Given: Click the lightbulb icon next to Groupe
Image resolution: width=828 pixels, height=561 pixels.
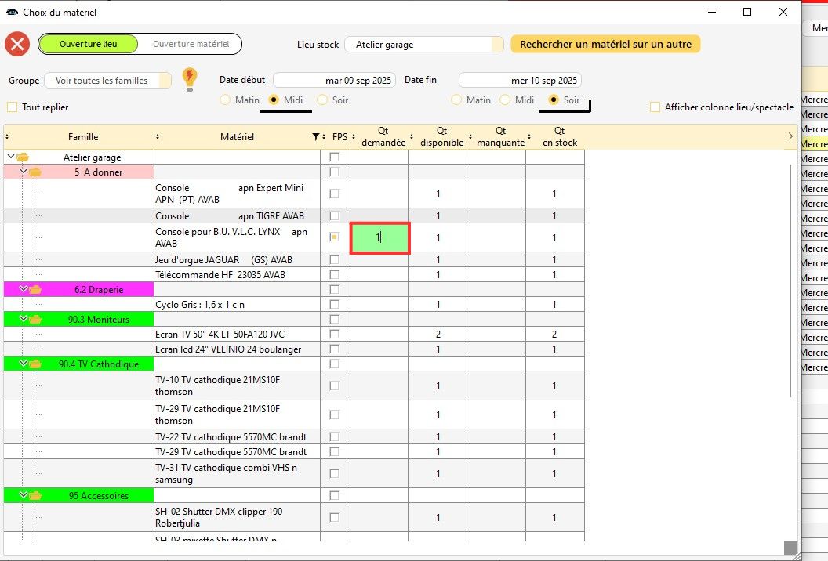Looking at the screenshot, I should pos(189,79).
